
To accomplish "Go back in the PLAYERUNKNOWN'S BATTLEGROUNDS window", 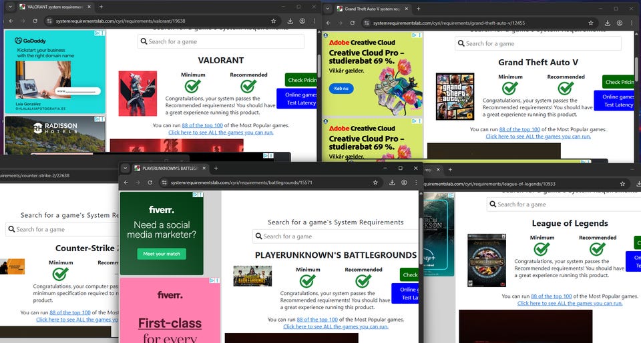I will pos(126,182).
